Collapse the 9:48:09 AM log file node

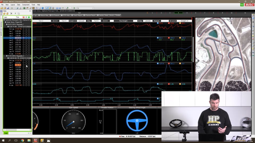8,58
